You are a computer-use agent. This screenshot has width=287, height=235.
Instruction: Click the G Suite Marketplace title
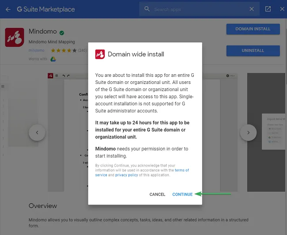(46, 9)
